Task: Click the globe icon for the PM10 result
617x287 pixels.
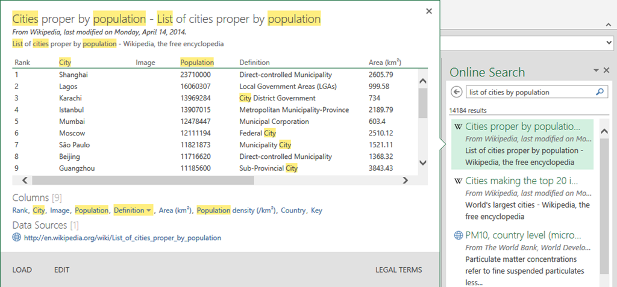Action: (458, 235)
